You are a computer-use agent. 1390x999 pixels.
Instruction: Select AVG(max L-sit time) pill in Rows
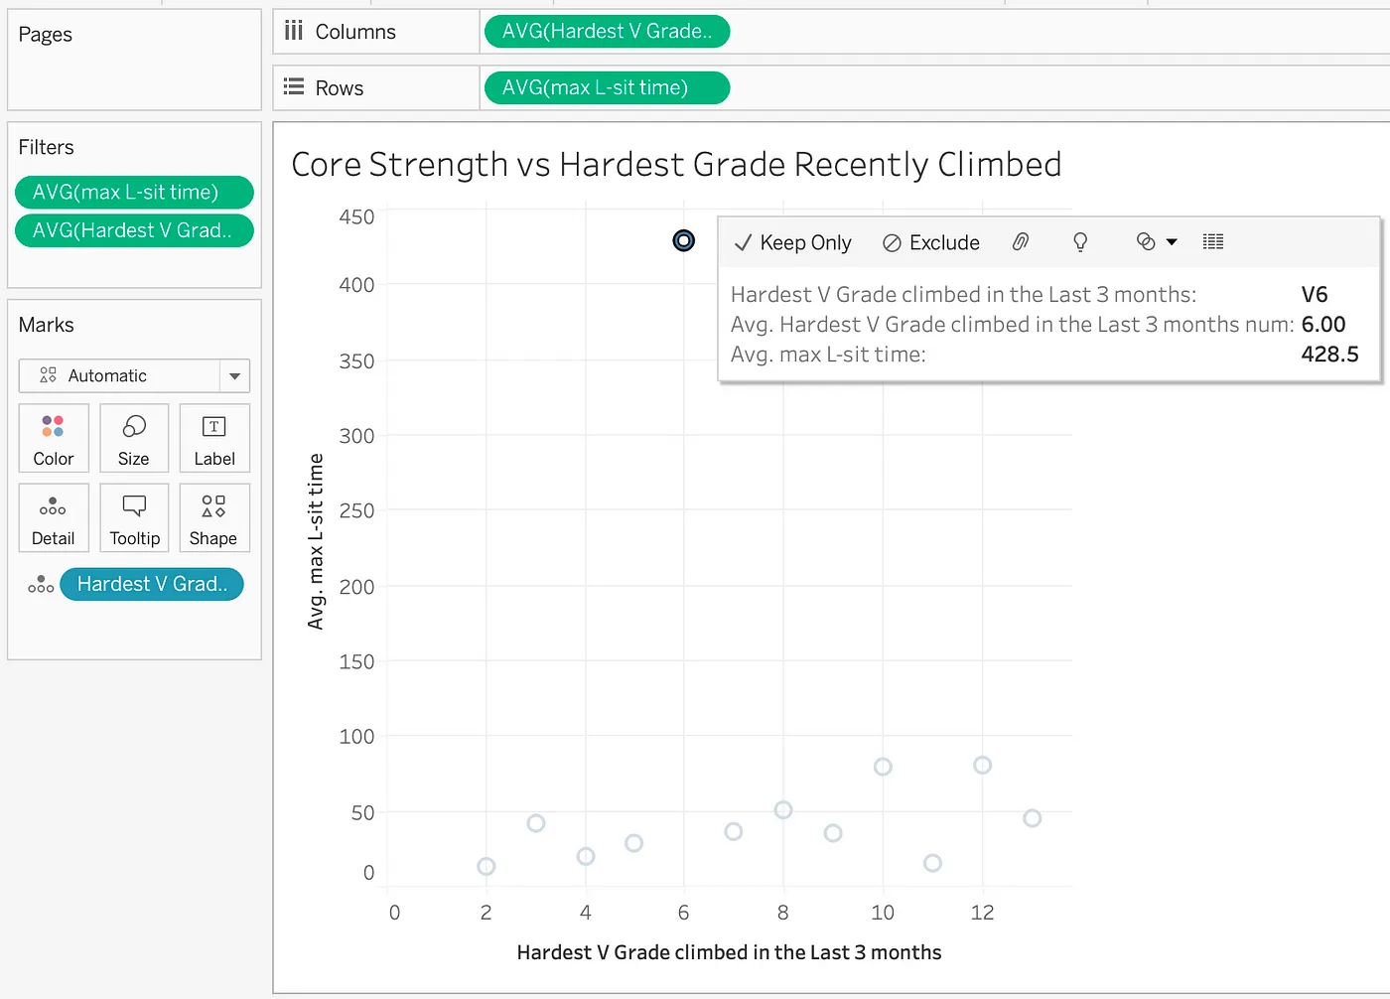point(607,88)
